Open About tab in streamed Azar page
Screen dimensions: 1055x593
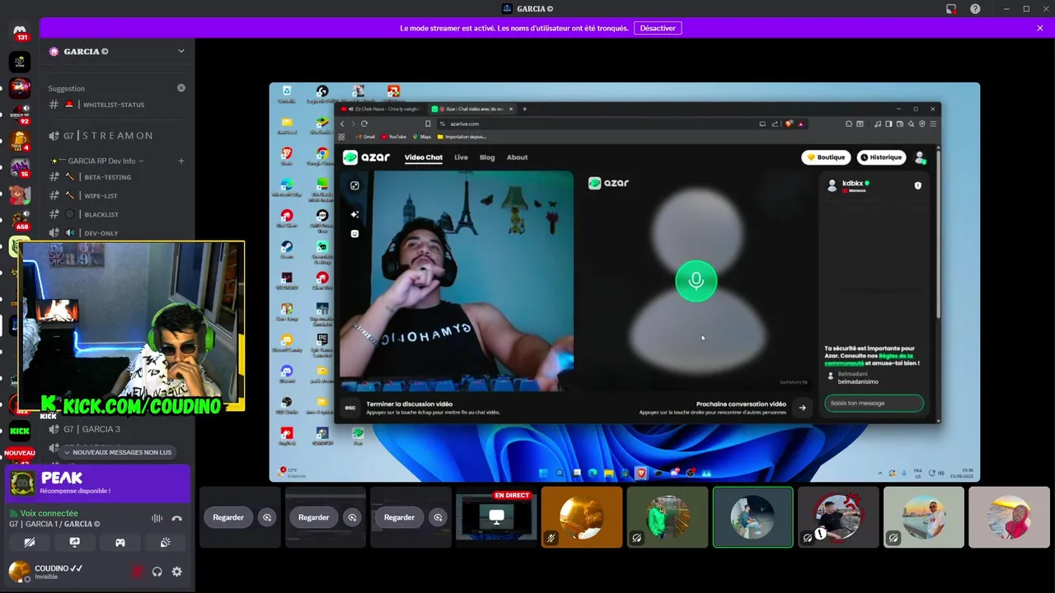517,157
